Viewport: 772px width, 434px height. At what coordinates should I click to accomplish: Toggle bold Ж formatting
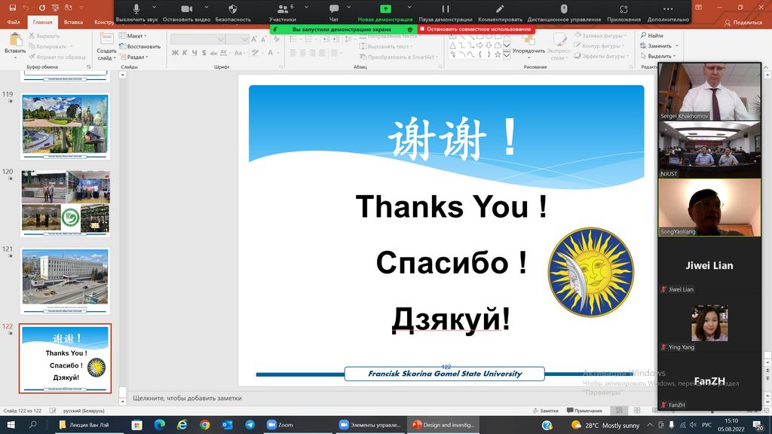click(x=175, y=53)
